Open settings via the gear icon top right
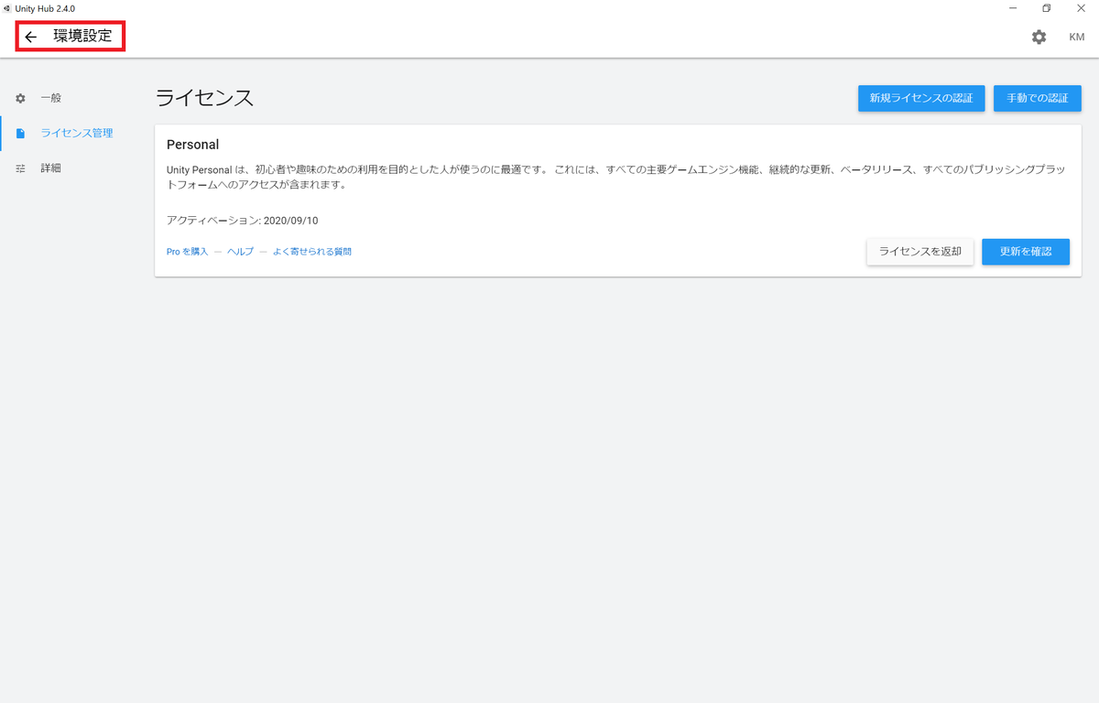This screenshot has height=703, width=1099. (1039, 38)
